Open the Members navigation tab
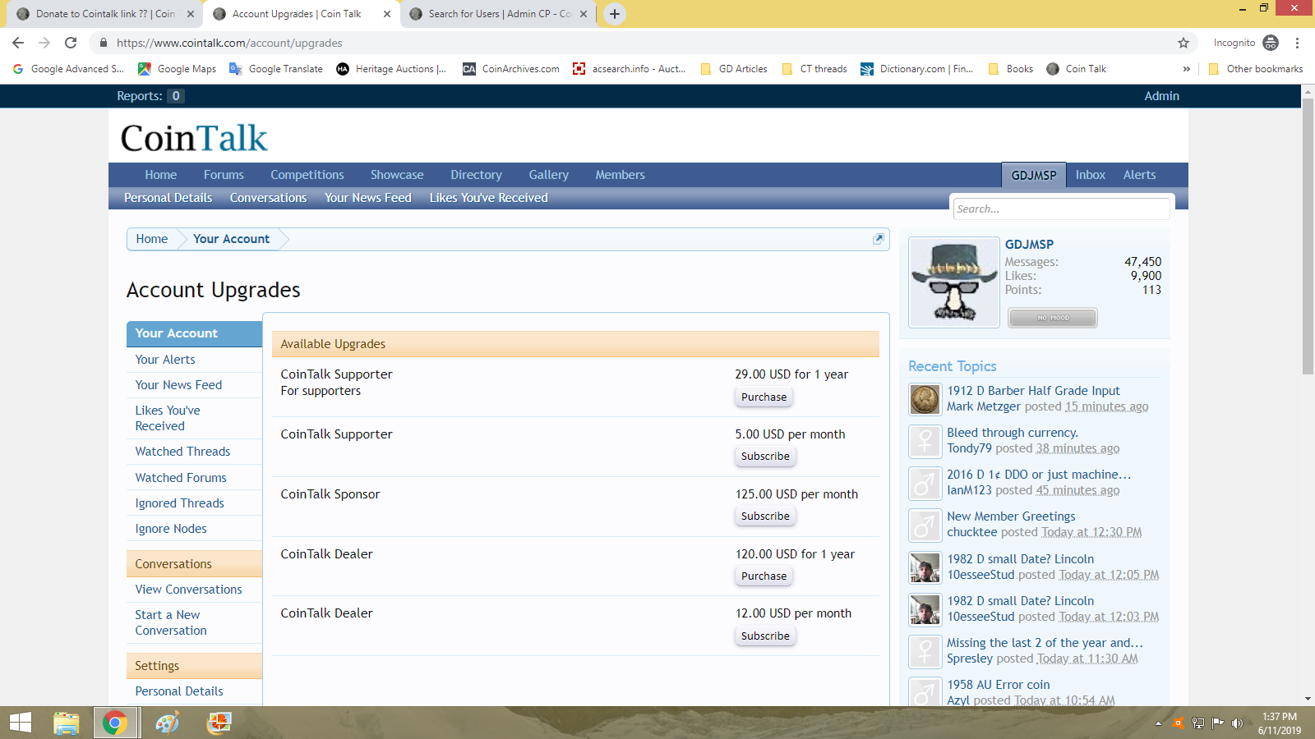The width and height of the screenshot is (1315, 739). [621, 175]
